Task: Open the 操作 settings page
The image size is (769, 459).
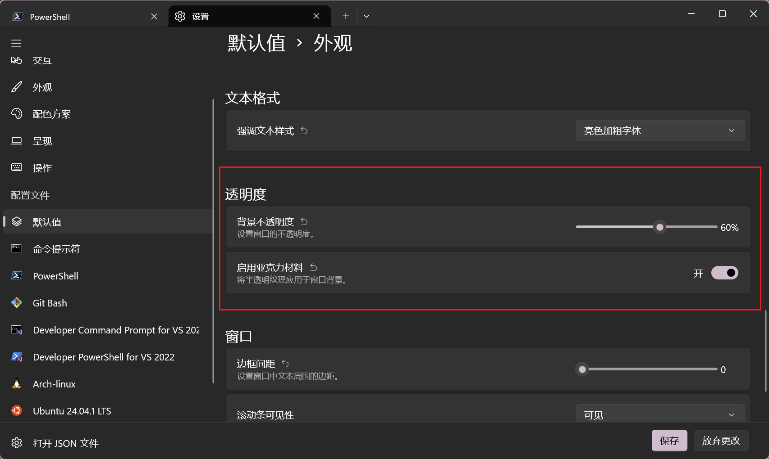Action: pyautogui.click(x=42, y=168)
